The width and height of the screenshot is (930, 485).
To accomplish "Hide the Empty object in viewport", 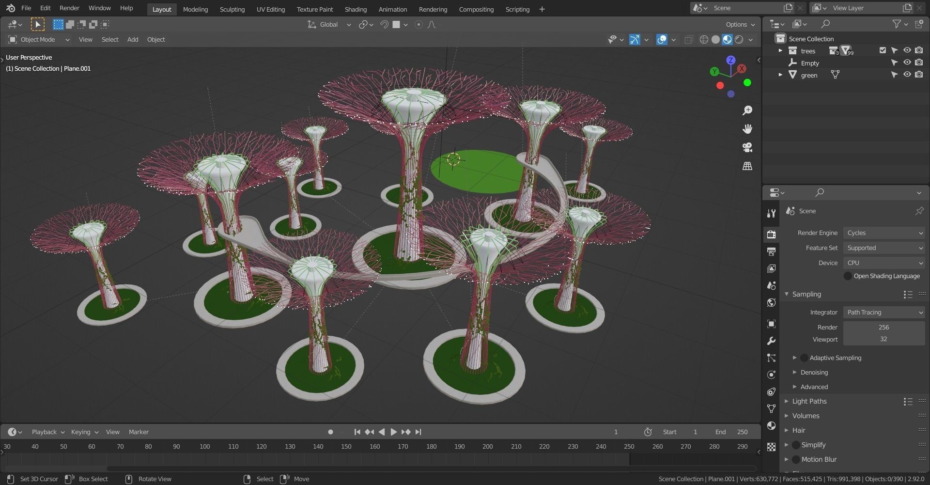I will [907, 63].
